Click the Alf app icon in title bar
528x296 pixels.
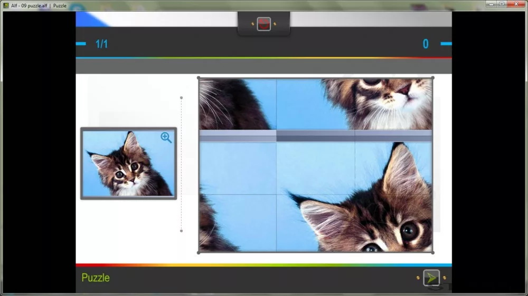coord(6,5)
